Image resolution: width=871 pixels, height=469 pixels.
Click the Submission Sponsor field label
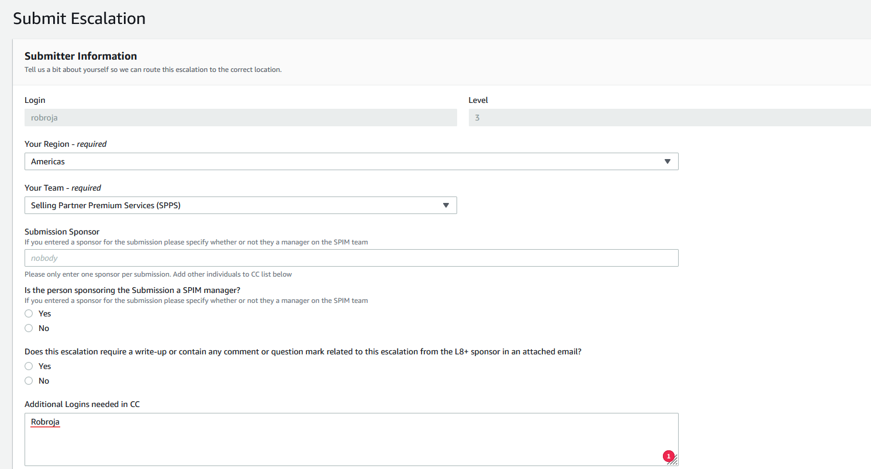click(x=62, y=232)
